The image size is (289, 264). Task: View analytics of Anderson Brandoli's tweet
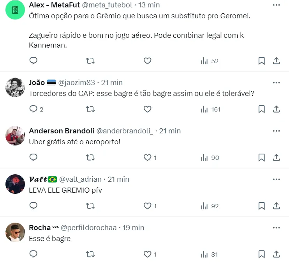[x=210, y=158]
